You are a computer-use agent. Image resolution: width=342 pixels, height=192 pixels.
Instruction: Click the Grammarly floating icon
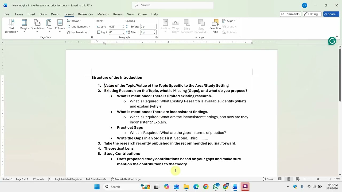click(332, 41)
